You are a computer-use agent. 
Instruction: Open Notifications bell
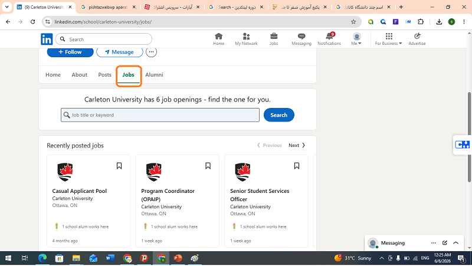point(329,39)
